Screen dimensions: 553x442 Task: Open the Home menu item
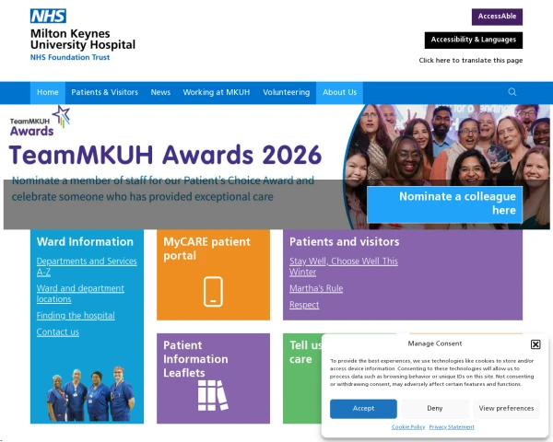[48, 92]
